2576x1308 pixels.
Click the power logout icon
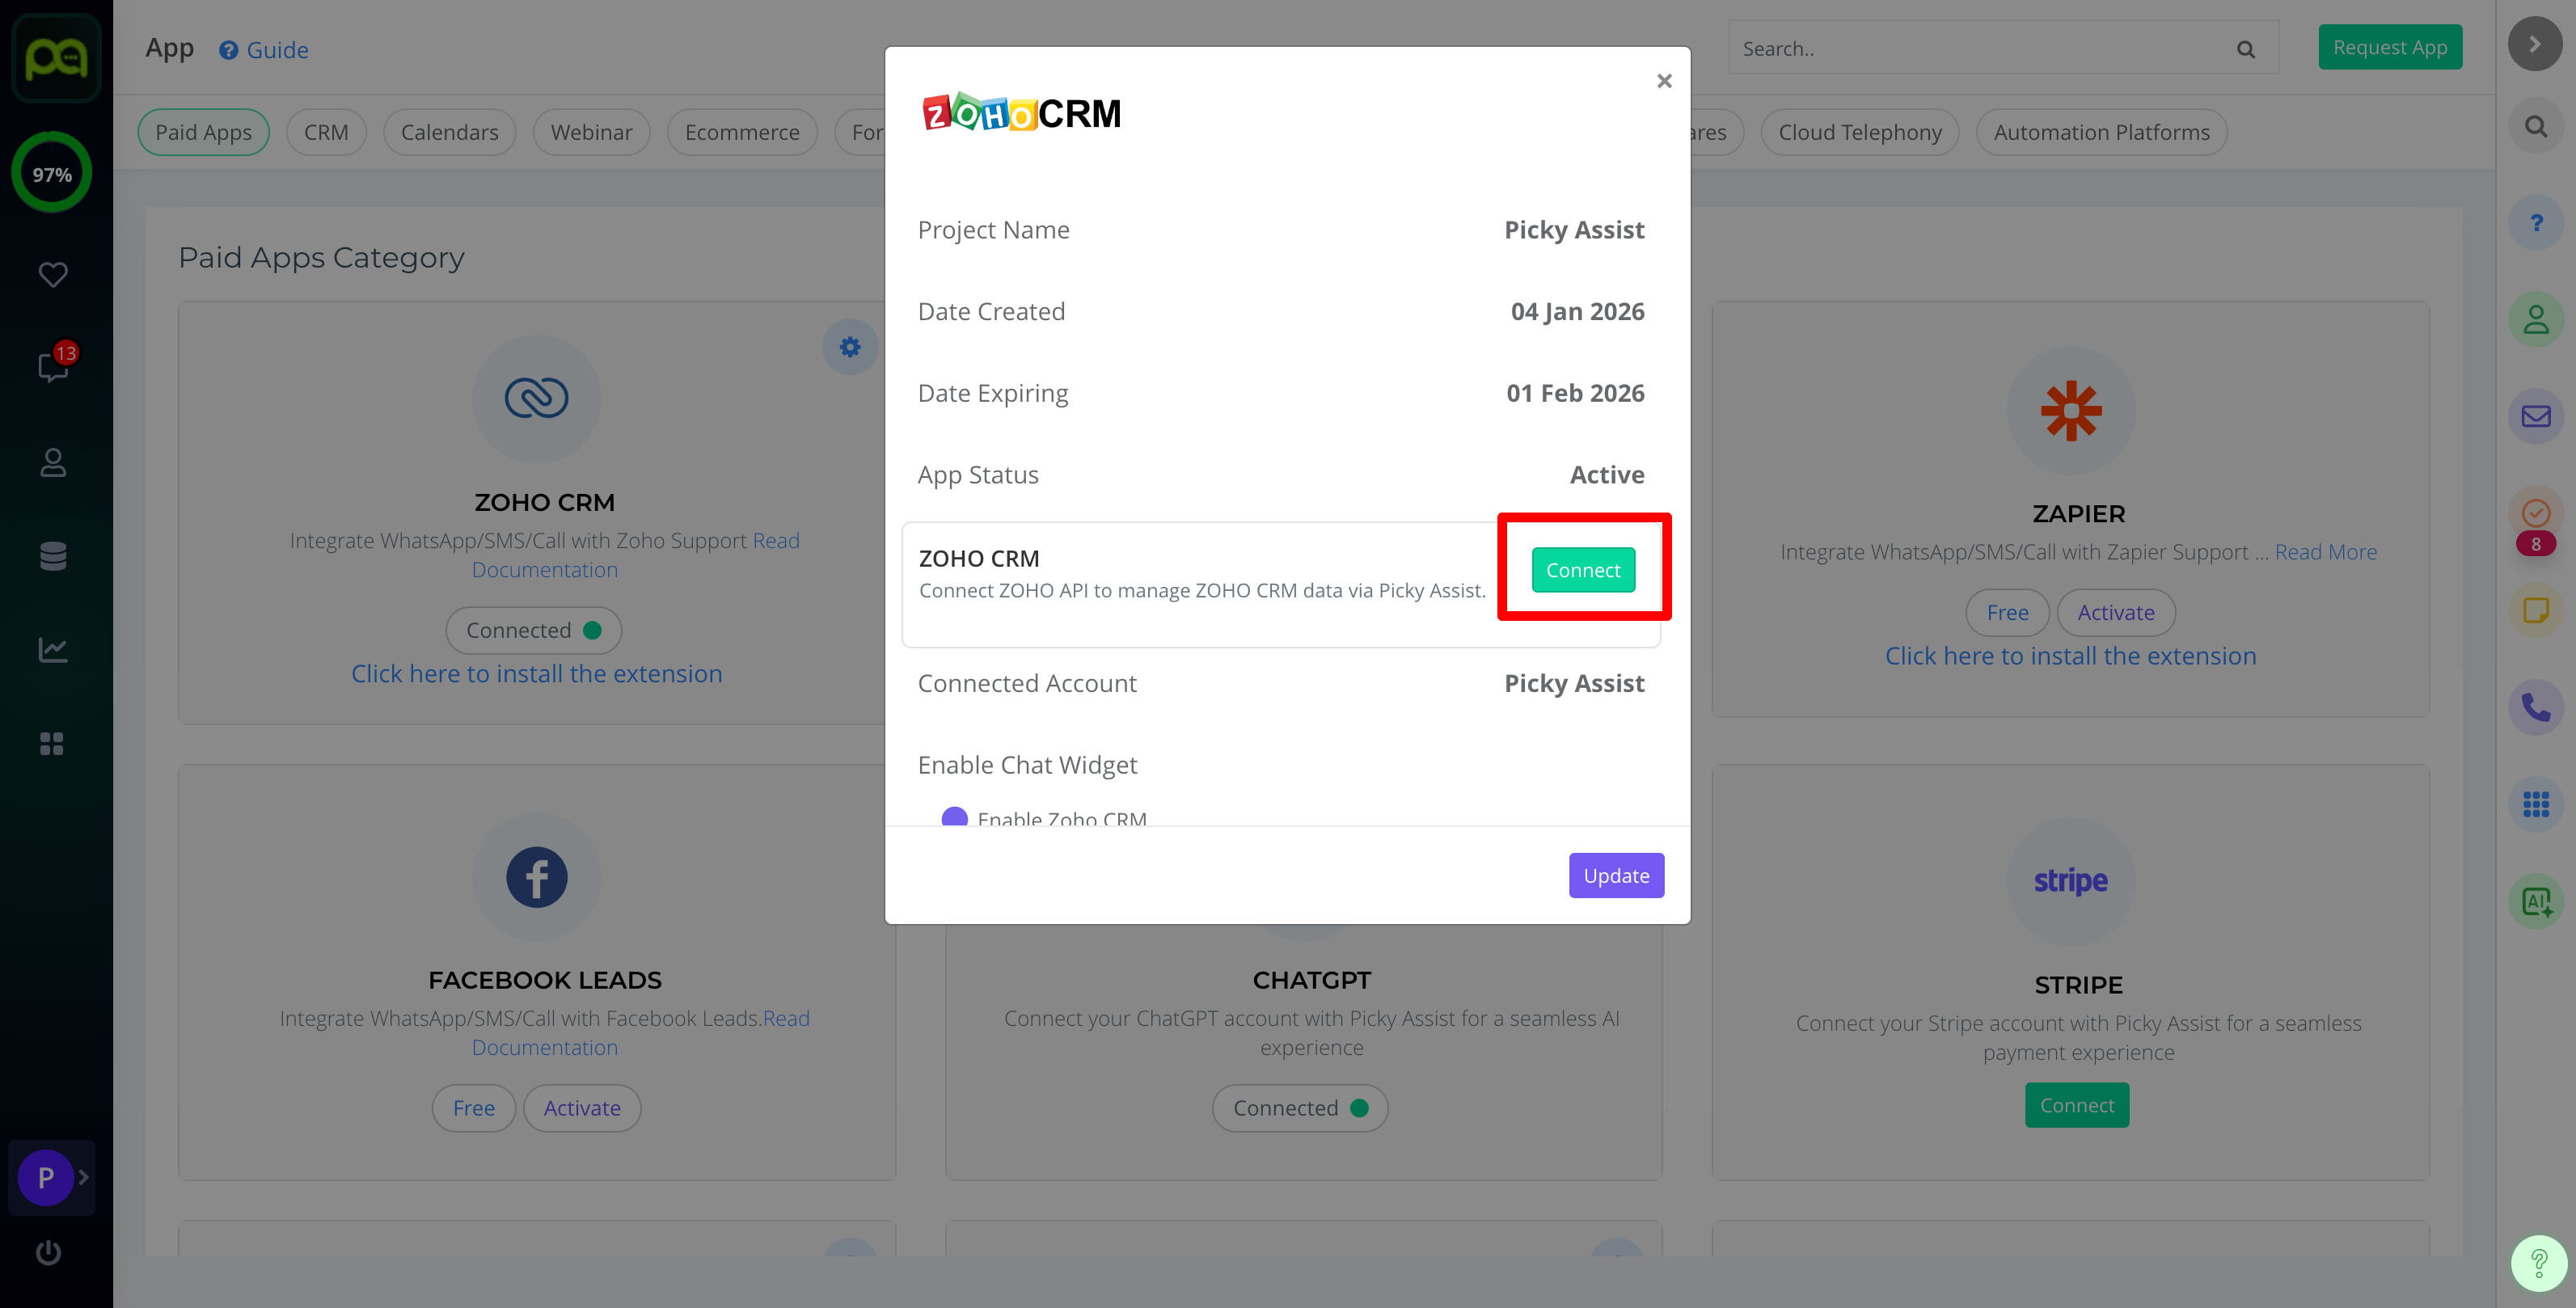[x=48, y=1252]
